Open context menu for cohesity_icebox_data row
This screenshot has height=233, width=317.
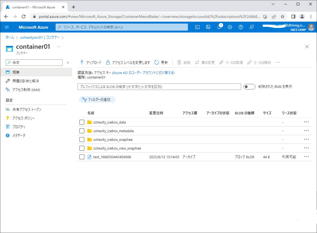[x=306, y=122]
